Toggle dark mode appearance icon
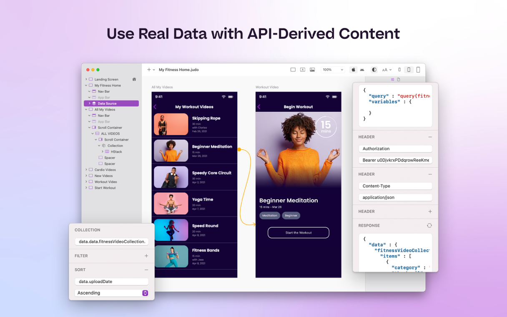507x317 pixels. click(x=374, y=70)
